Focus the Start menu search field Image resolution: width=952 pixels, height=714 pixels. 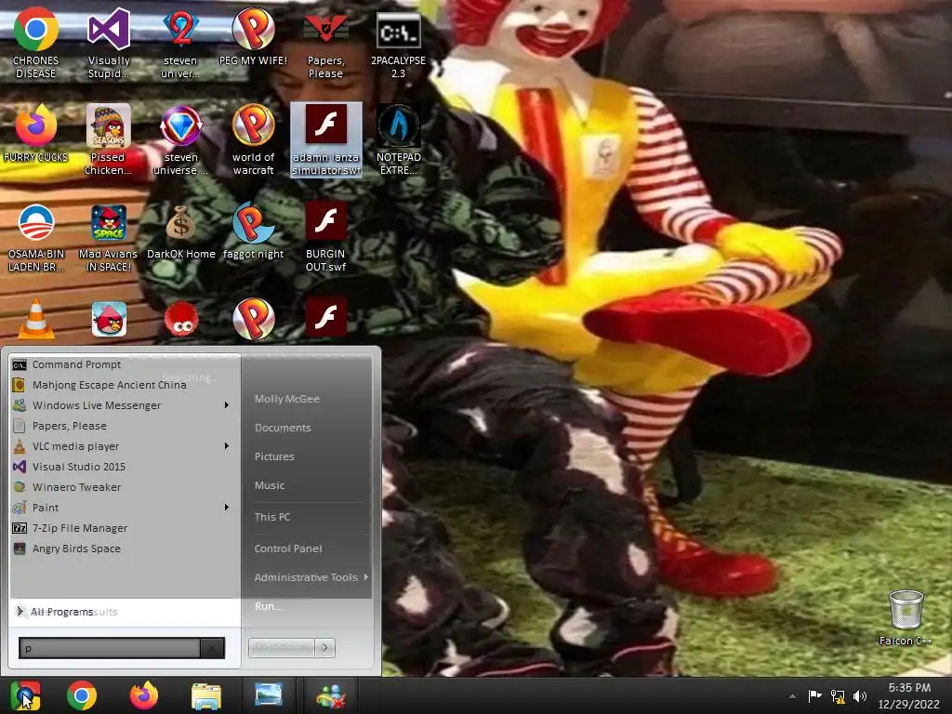tap(110, 648)
